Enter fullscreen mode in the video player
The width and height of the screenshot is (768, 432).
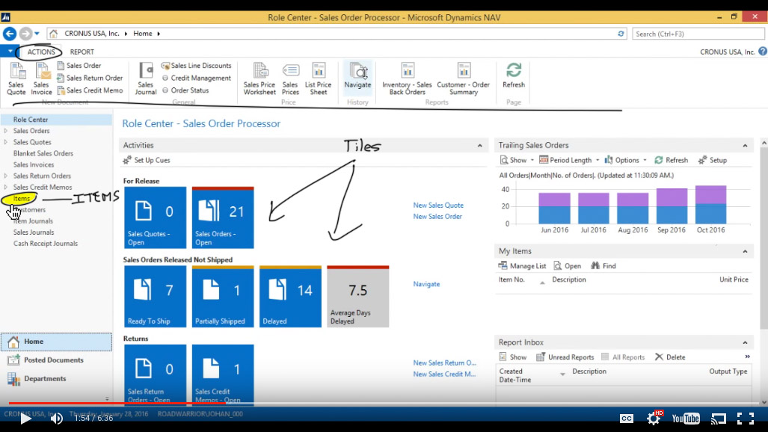pos(745,419)
